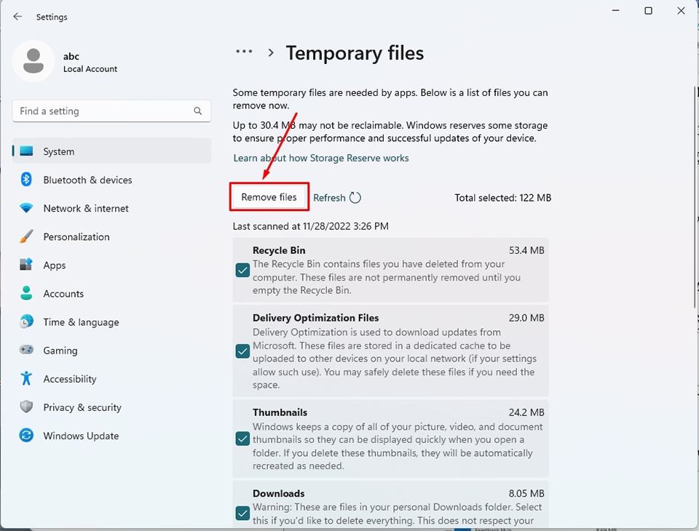Viewport: 699px width, 531px height.
Task: Minimize the Settings window
Action: [x=616, y=10]
